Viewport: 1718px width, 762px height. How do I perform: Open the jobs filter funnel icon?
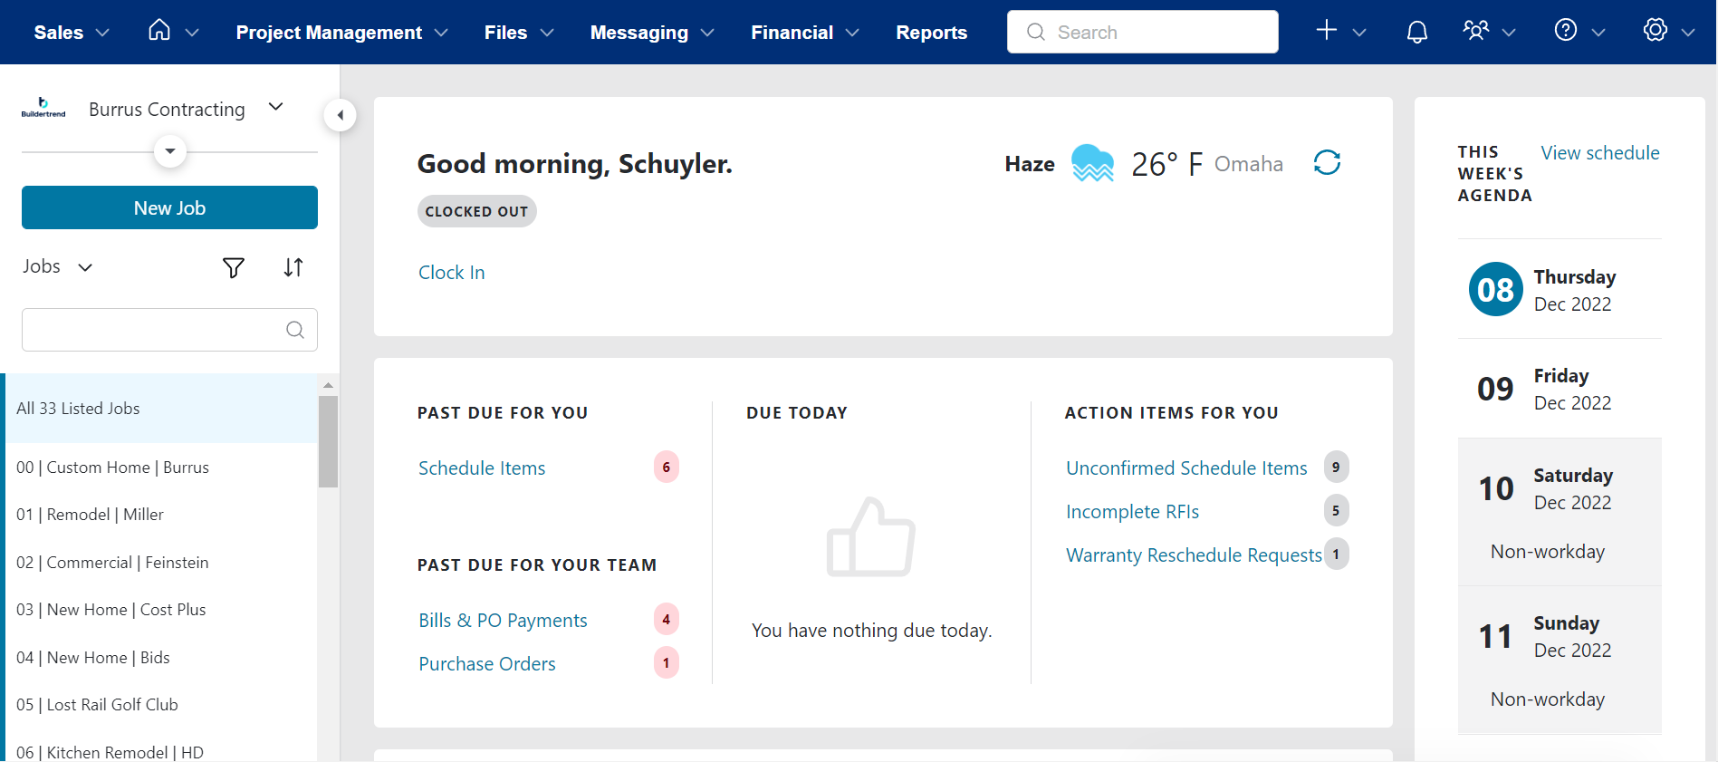coord(234,267)
